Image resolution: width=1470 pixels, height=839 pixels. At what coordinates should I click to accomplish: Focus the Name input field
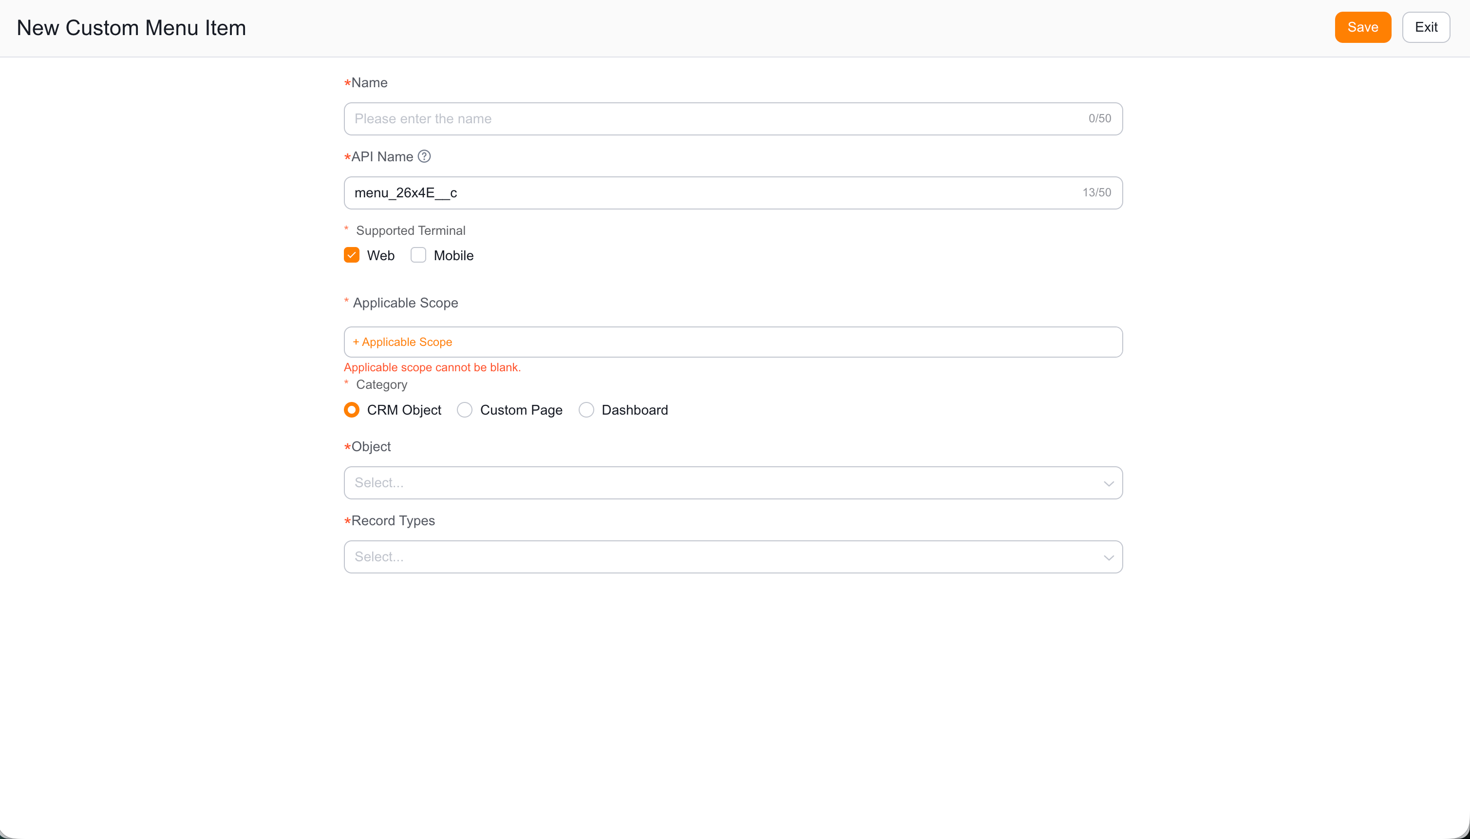tap(733, 119)
